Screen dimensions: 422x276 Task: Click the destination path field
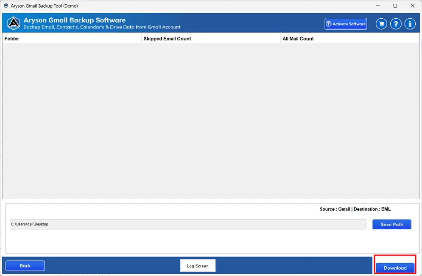click(x=188, y=224)
